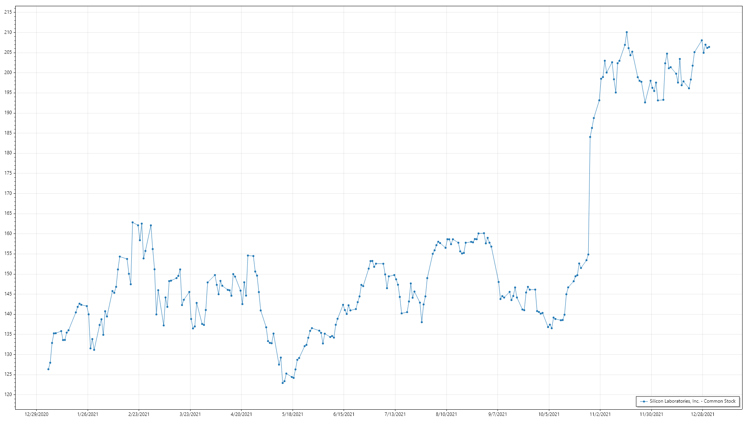This screenshot has height=421, width=748.
Task: Click the Silicon Laboratories legend entry
Action: click(692, 401)
